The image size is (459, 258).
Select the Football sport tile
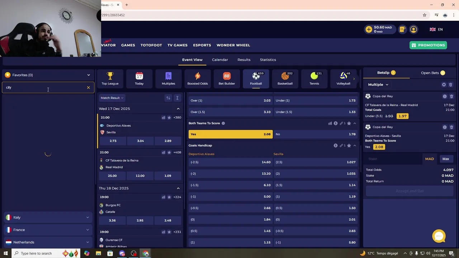tap(256, 78)
